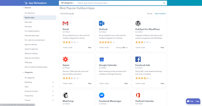Open the Google Calendar app title
The height and width of the screenshot is (106, 202).
click(x=108, y=65)
